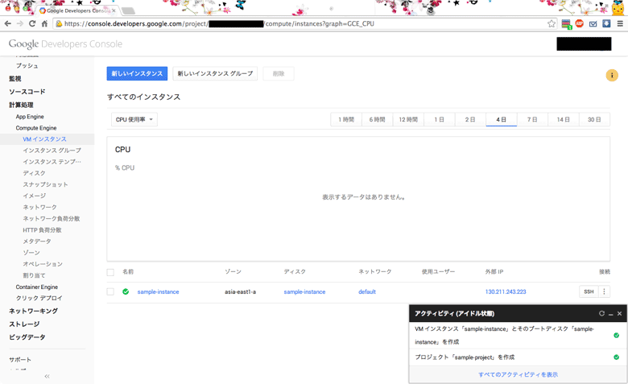Select the 7 日 time range tab
This screenshot has height=384, width=628.
[532, 119]
